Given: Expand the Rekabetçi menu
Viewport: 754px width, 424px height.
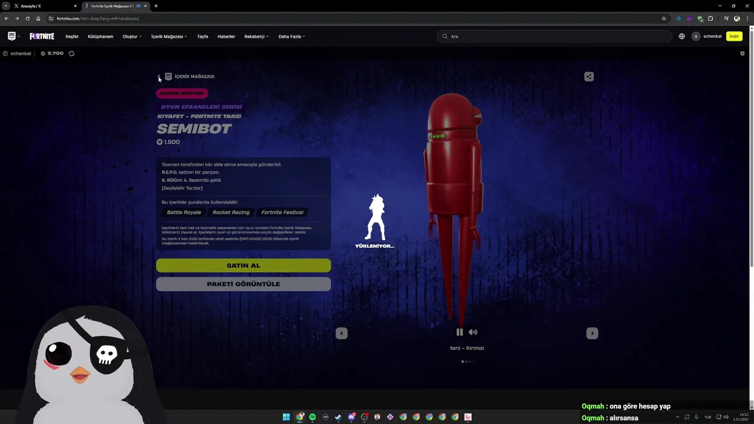Looking at the screenshot, I should tap(267, 37).
